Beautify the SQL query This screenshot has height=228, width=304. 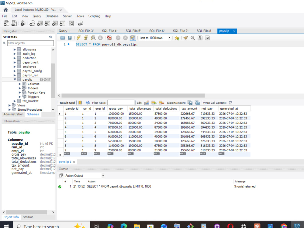tap(185, 38)
